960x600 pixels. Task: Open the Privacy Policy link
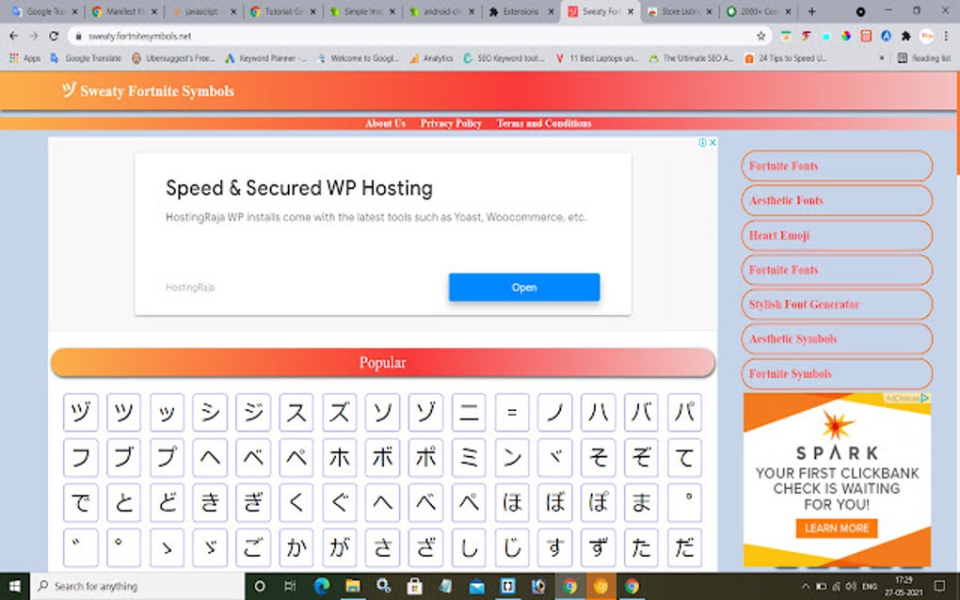click(x=450, y=123)
